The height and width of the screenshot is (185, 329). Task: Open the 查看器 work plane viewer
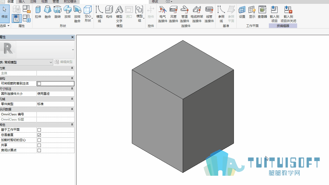point(262,12)
